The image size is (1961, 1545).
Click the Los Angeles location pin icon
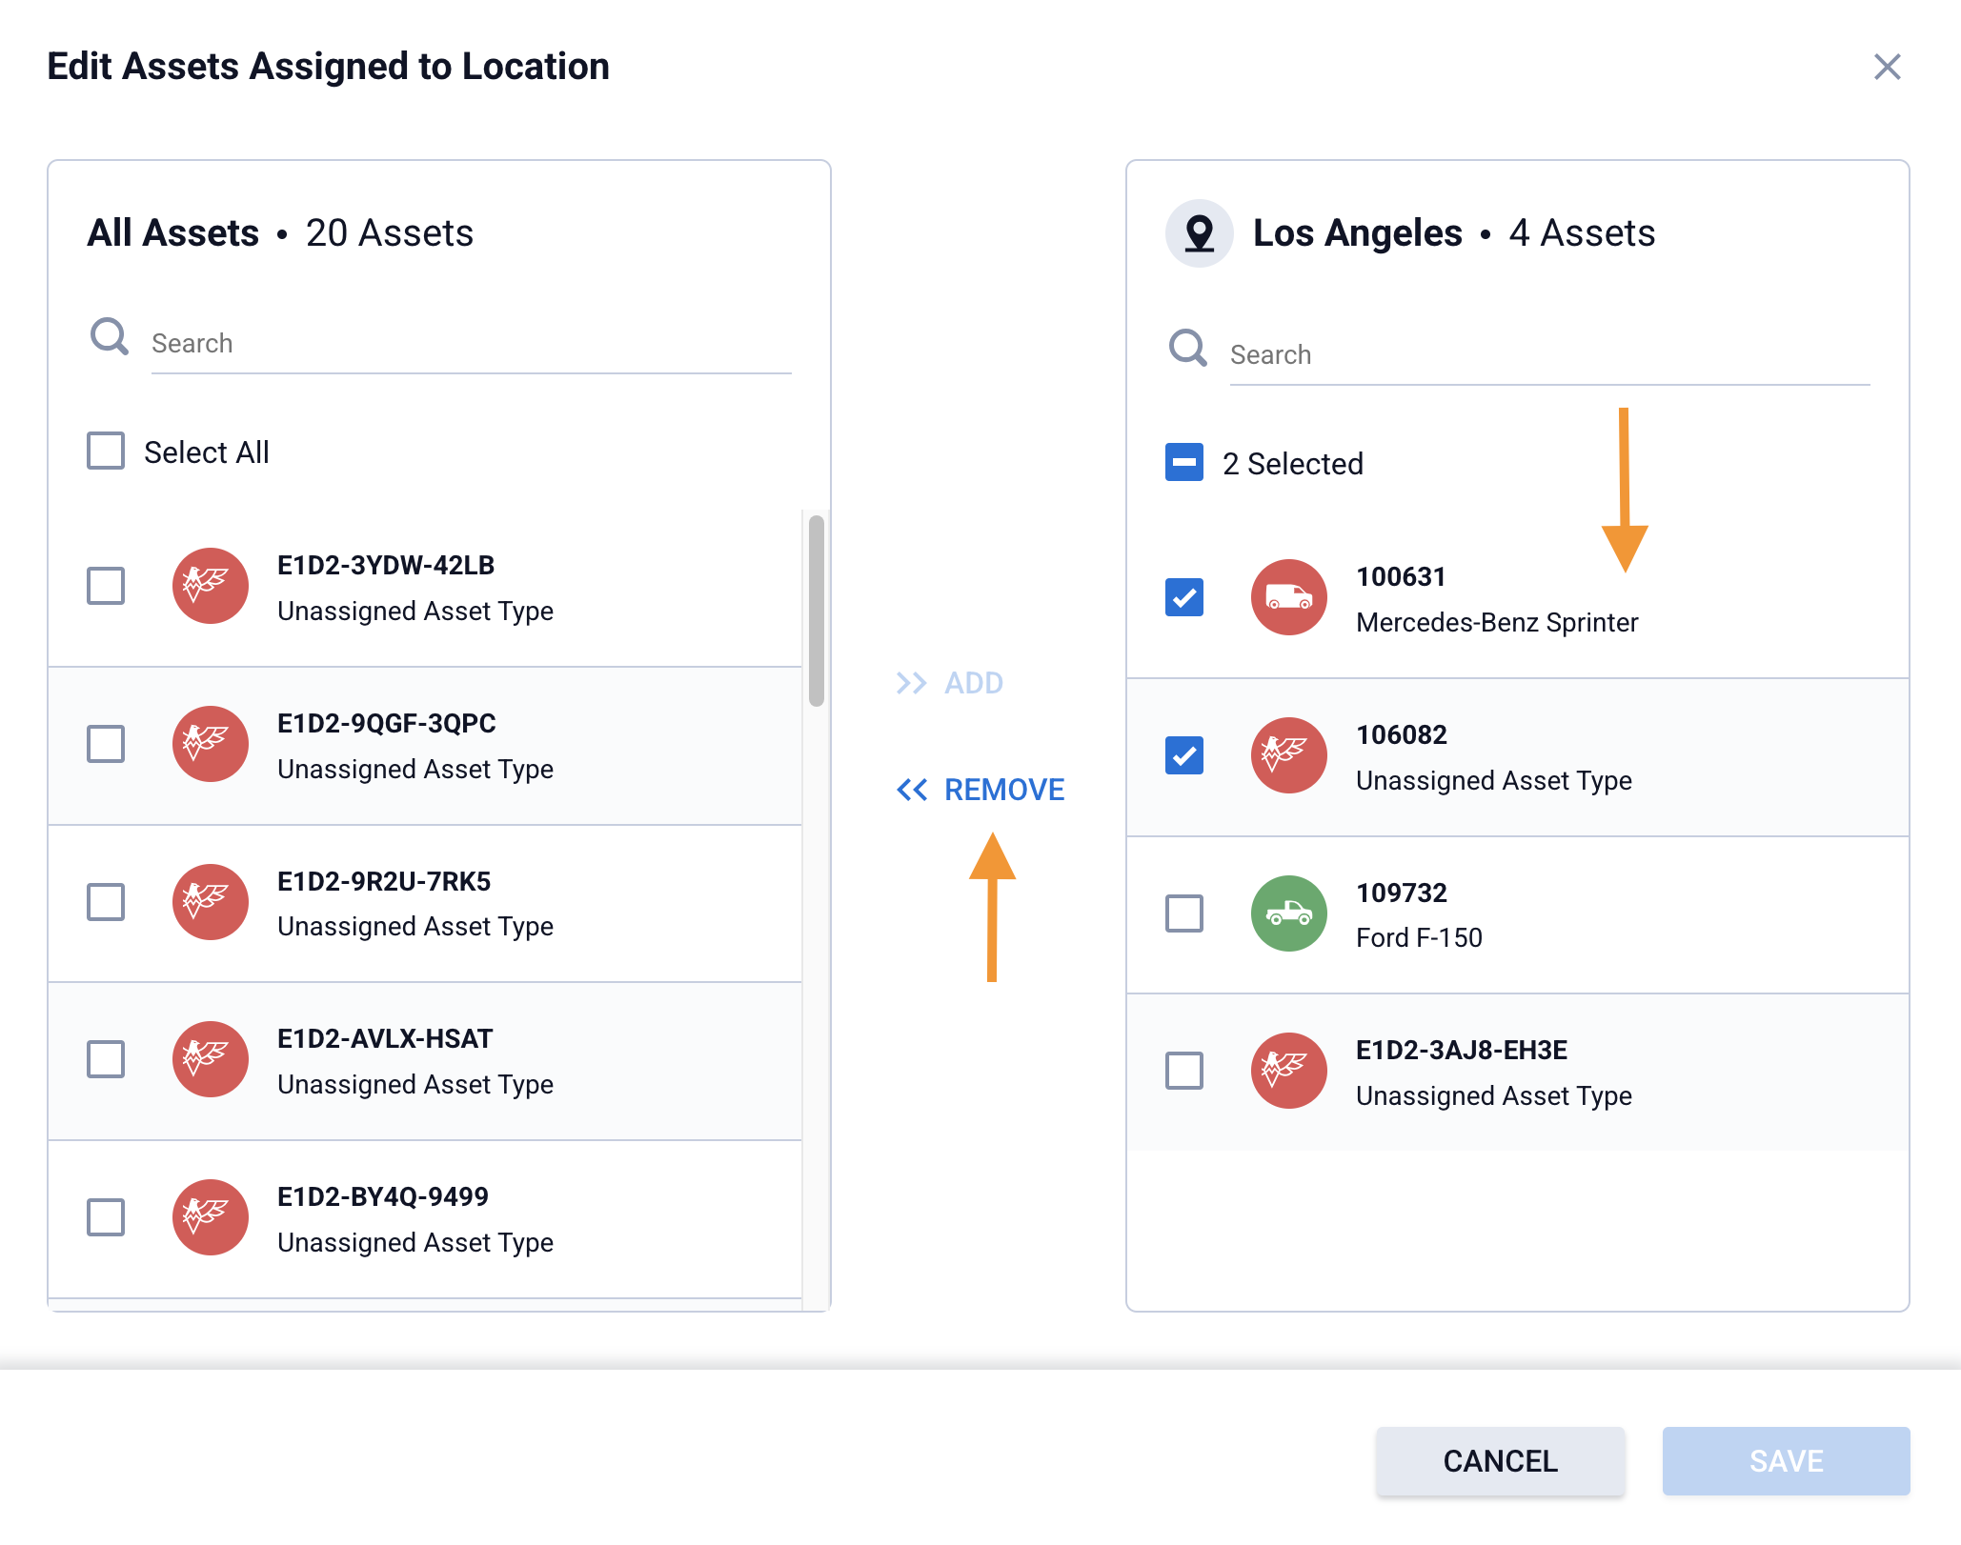[x=1199, y=233]
